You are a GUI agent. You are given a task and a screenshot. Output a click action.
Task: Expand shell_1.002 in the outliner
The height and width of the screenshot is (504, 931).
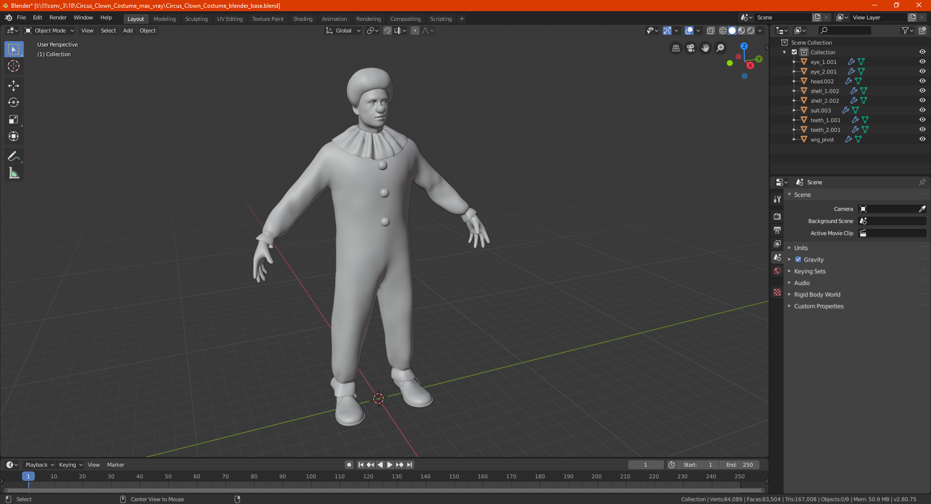click(794, 91)
